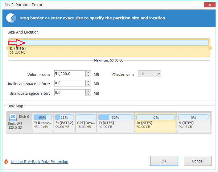Click the "Maximum: 50.00 GB" label
Screen dimensions: 218x172
pos(109,61)
